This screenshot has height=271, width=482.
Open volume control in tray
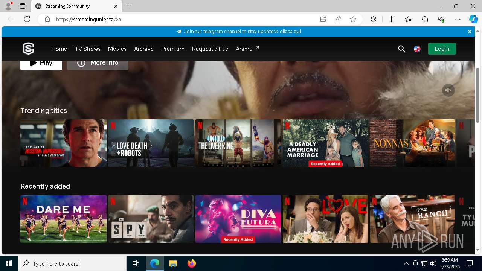(x=433, y=263)
